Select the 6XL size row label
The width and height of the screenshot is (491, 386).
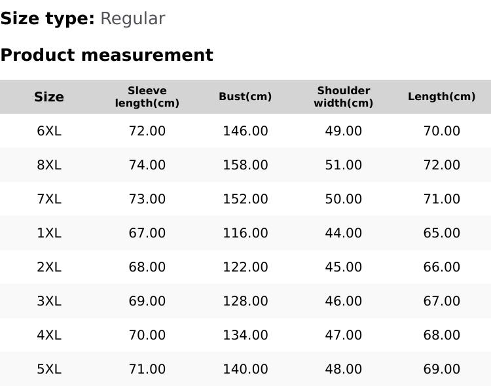(x=49, y=131)
